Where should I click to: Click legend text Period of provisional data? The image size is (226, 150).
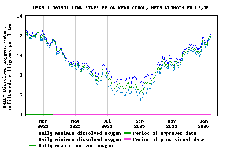tap(169, 139)
